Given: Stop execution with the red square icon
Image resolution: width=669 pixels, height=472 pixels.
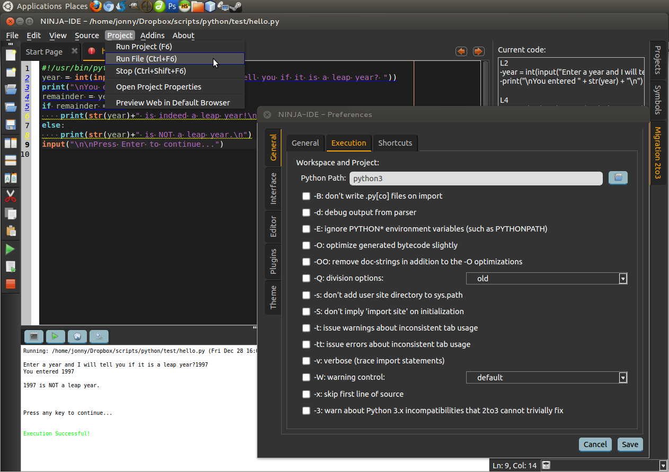Looking at the screenshot, I should pos(11,284).
